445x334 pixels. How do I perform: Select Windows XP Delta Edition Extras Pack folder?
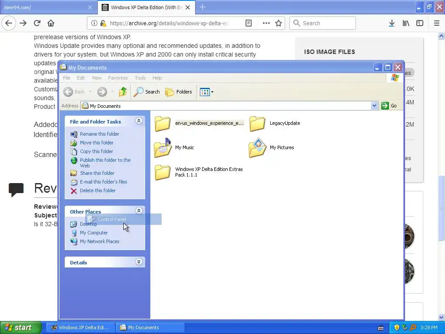coord(199,172)
